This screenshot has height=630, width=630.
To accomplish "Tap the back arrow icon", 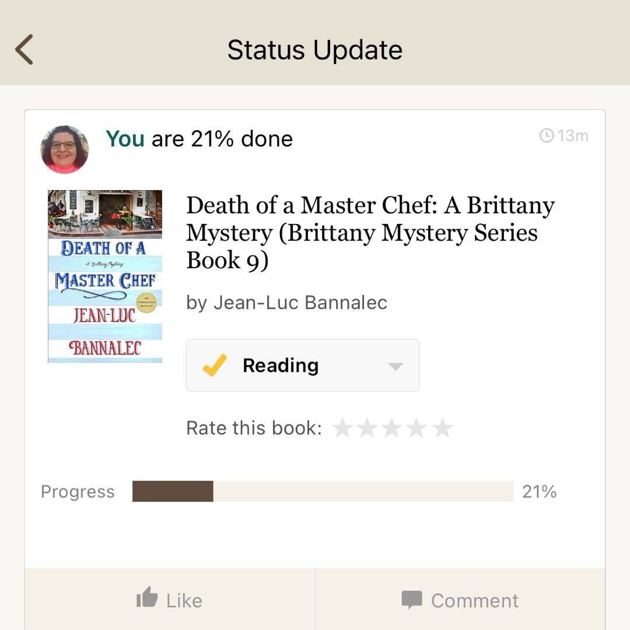I will tap(24, 50).
